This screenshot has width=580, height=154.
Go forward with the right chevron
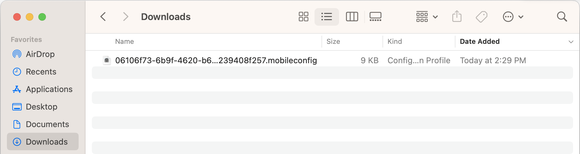coord(125,17)
